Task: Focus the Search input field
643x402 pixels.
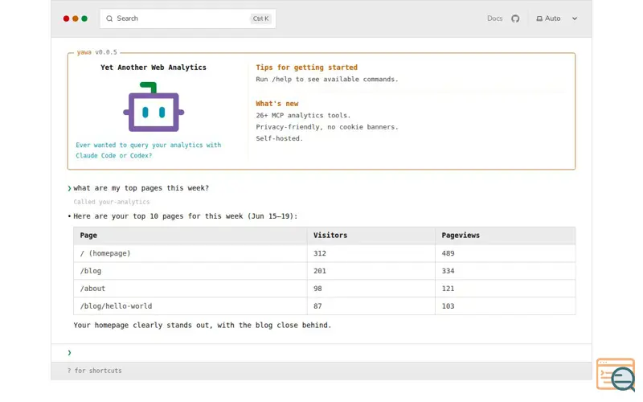Action: (x=187, y=18)
